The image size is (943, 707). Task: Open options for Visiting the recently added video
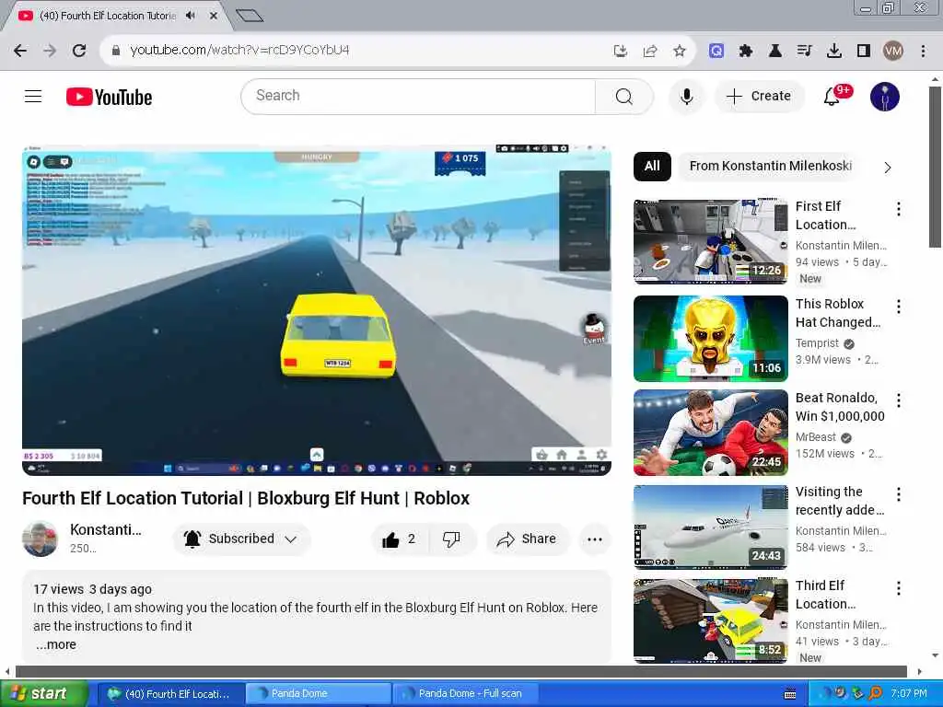point(899,494)
